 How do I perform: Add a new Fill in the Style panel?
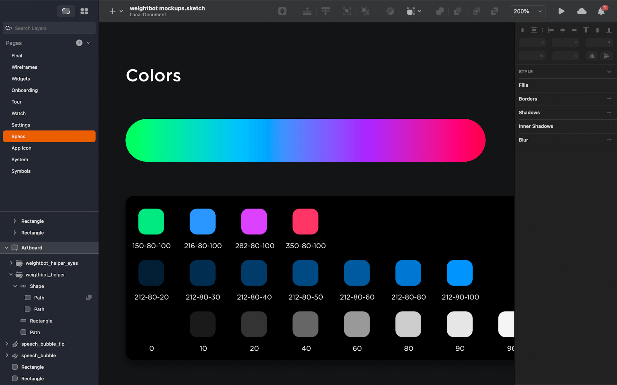pos(609,85)
